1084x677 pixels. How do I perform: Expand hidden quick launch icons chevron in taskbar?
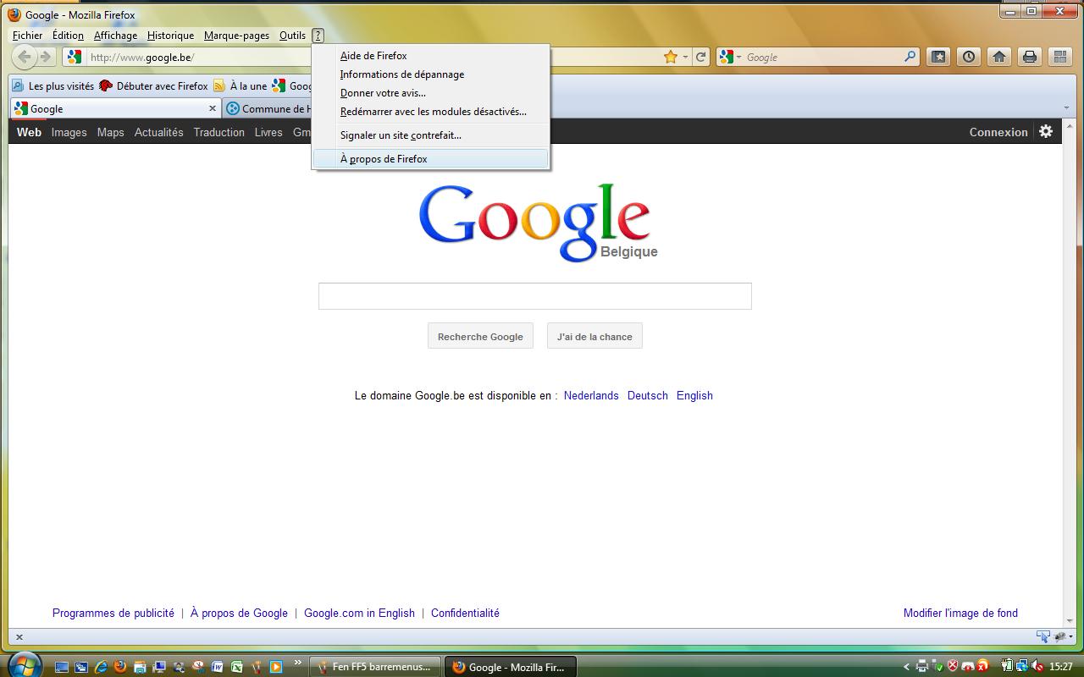[297, 663]
